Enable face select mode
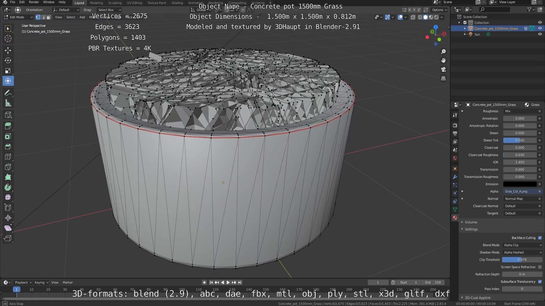This screenshot has height=306, width=545. point(49,17)
